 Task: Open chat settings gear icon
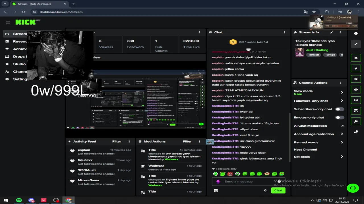[265, 190]
